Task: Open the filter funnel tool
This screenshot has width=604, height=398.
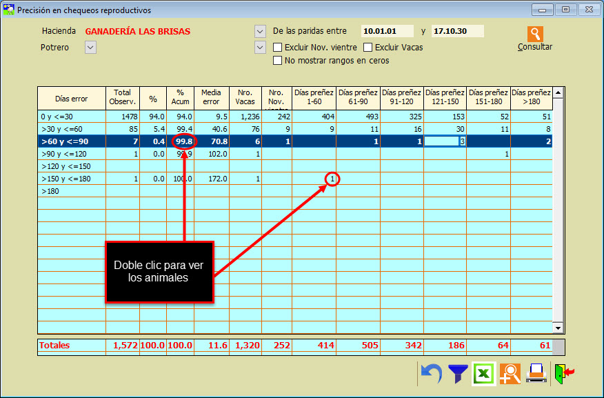Action: coord(457,374)
